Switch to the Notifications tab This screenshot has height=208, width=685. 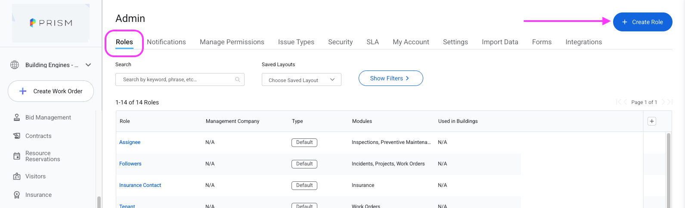click(x=166, y=42)
